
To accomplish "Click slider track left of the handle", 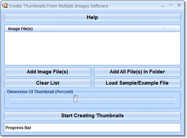I will tap(41, 99).
